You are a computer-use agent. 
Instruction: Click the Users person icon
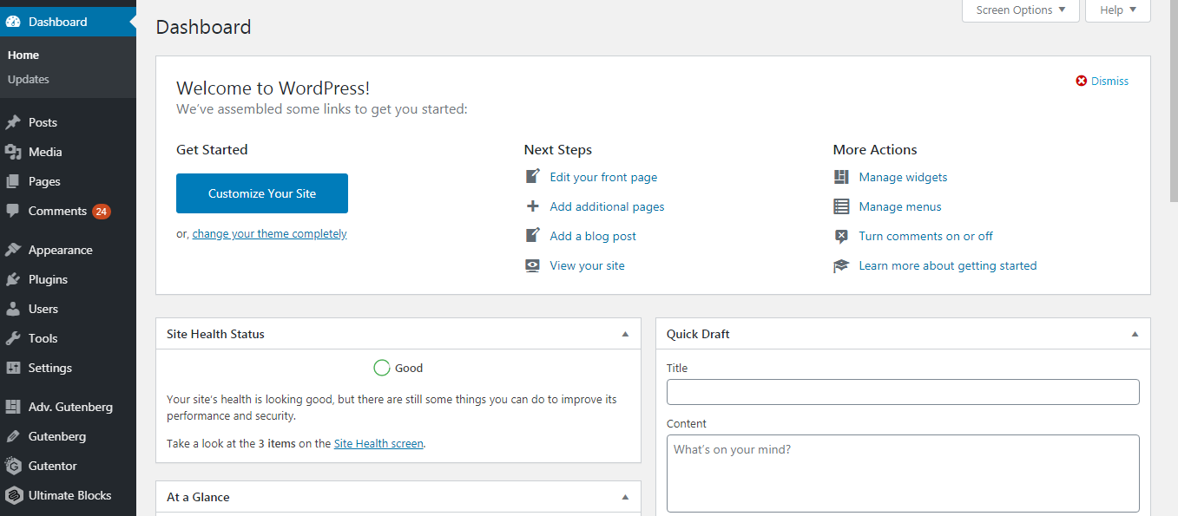pyautogui.click(x=13, y=309)
